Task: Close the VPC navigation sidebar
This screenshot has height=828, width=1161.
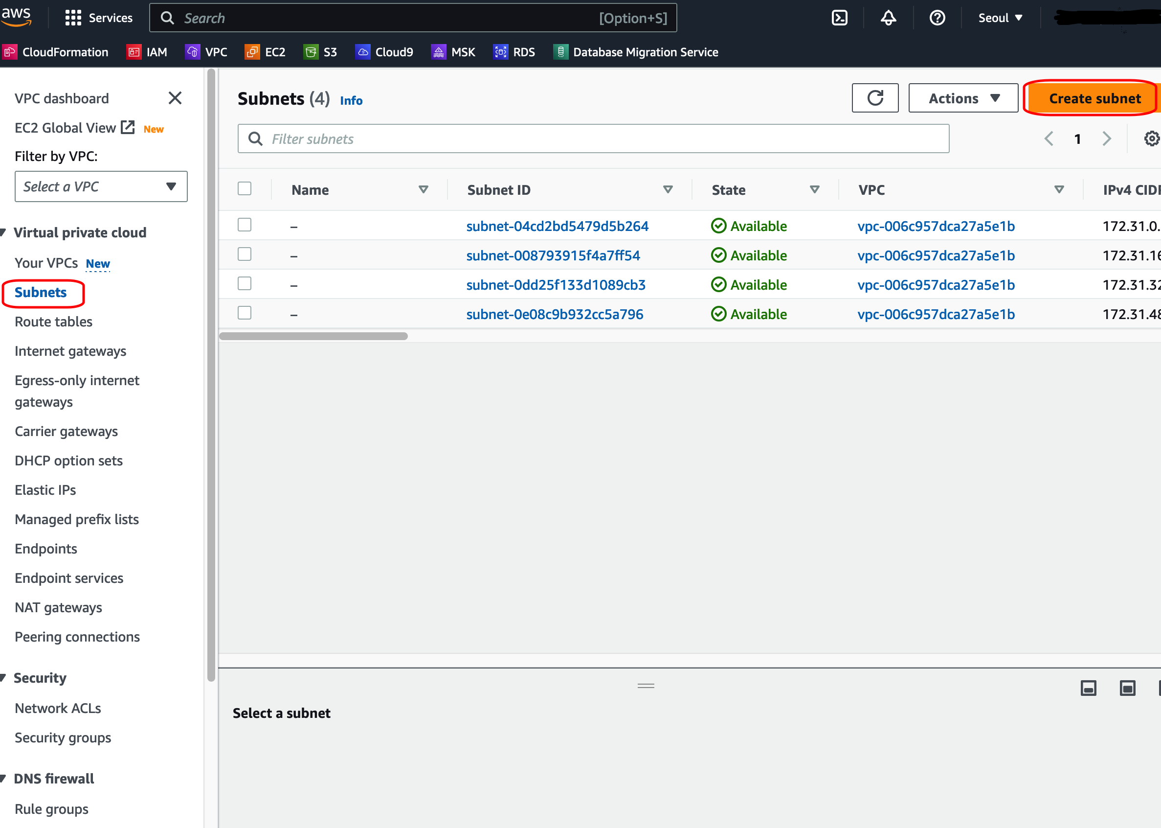Action: 175,98
